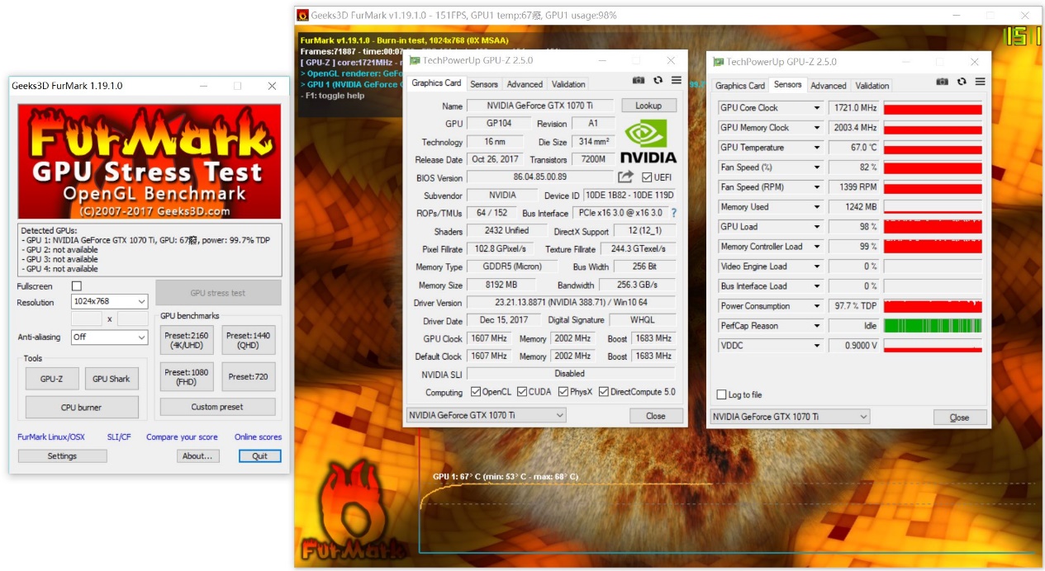The width and height of the screenshot is (1045, 571).
Task: Click the BIOS share/export arrow icon
Action: coord(625,177)
